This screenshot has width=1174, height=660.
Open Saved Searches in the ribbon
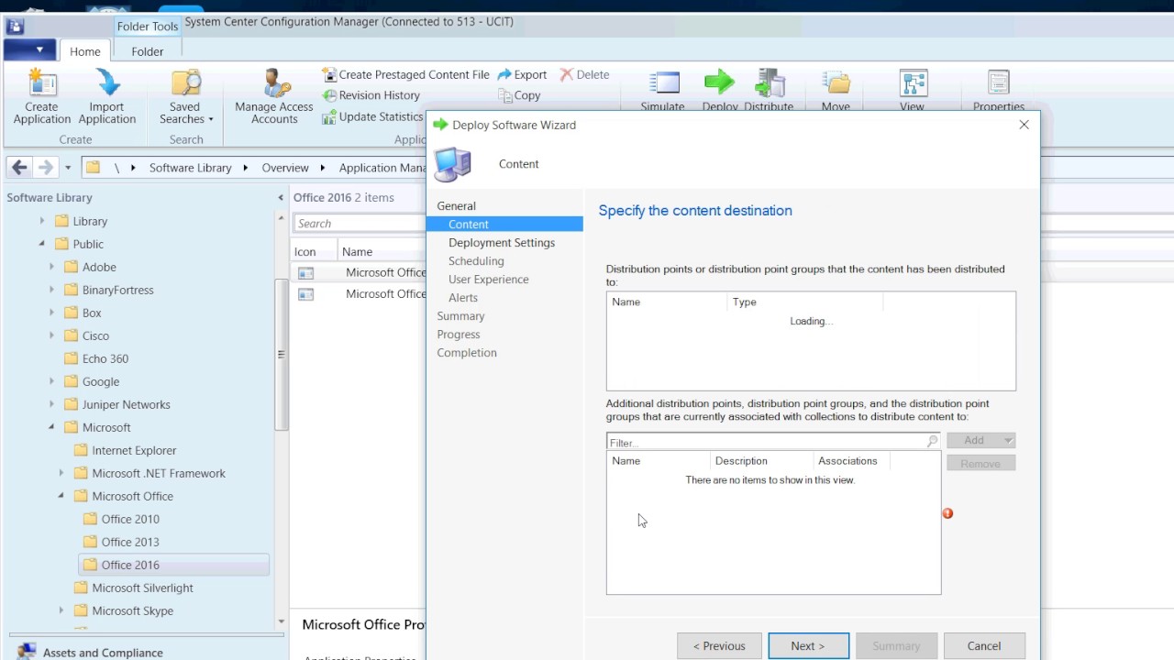(185, 97)
